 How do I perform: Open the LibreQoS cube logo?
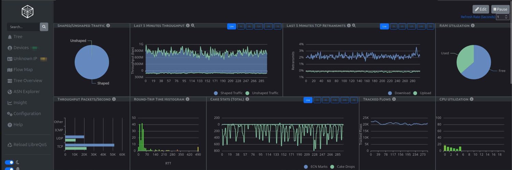pyautogui.click(x=27, y=12)
